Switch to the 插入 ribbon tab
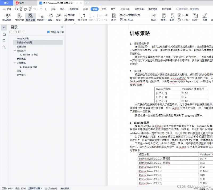Screen dimensions: 213x190 pyautogui.click(x=63, y=9)
